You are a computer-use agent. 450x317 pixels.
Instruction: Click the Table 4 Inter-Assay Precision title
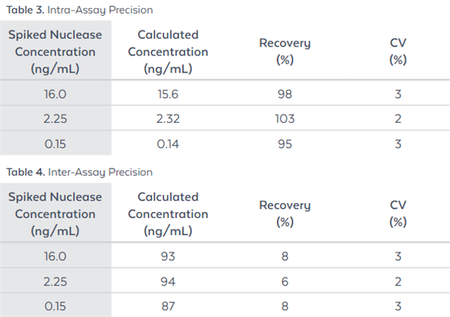pos(79,172)
